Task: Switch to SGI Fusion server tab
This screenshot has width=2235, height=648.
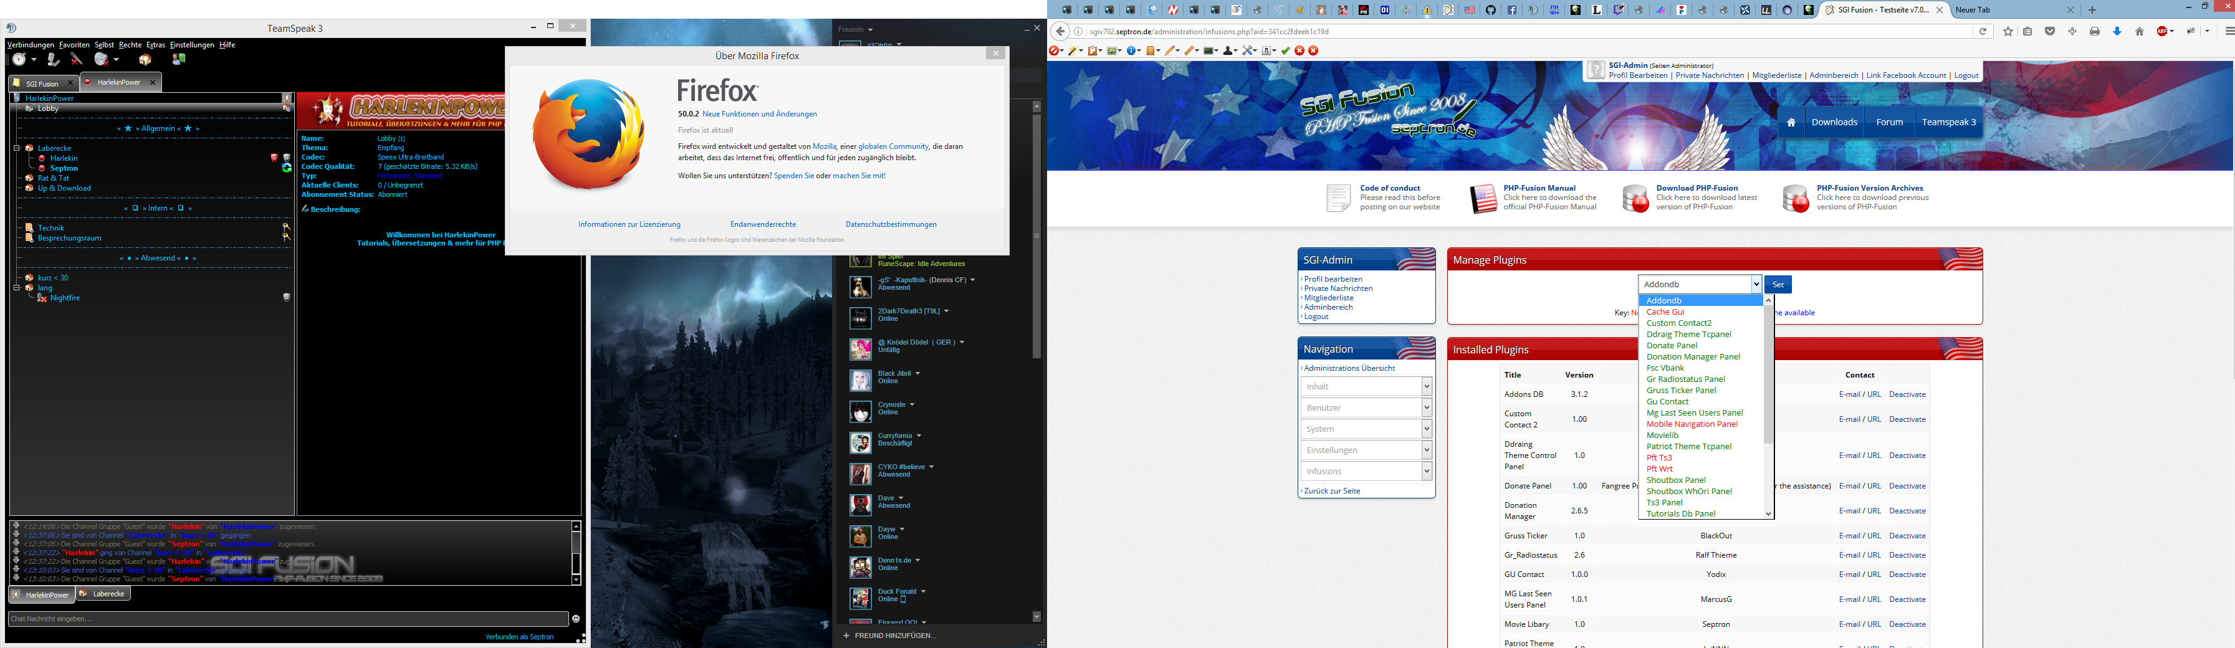Action: click(42, 83)
